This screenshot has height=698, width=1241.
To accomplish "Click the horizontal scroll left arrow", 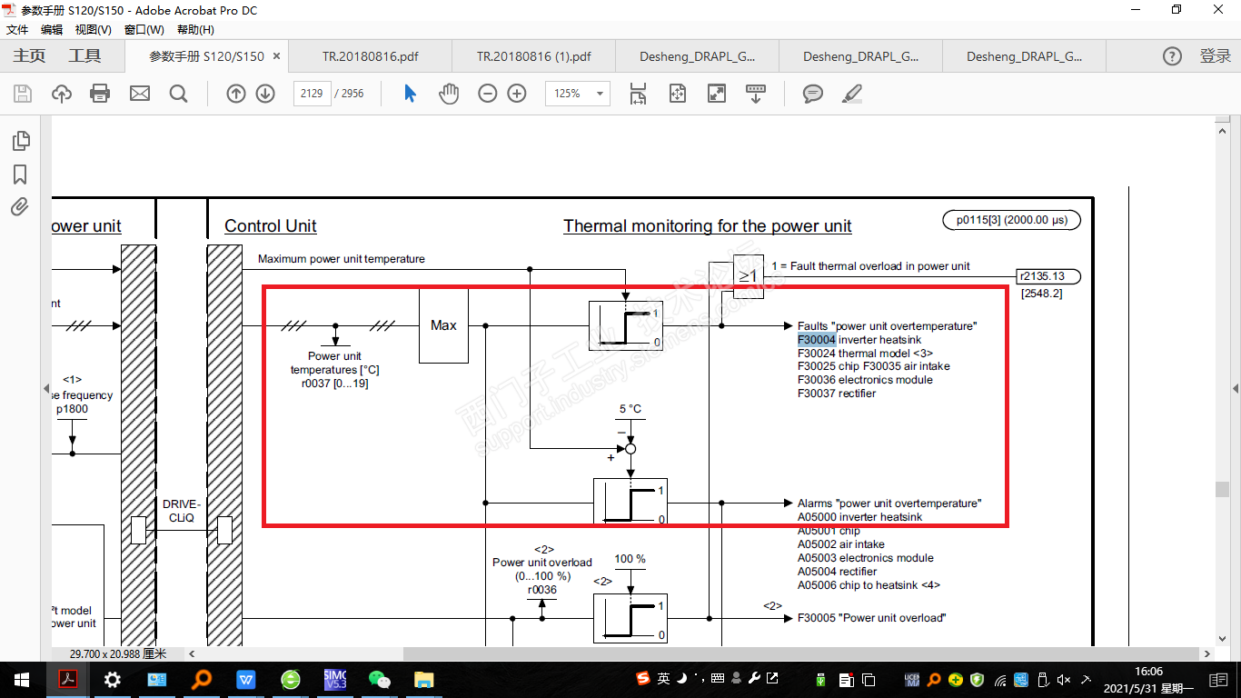I will pyautogui.click(x=192, y=653).
